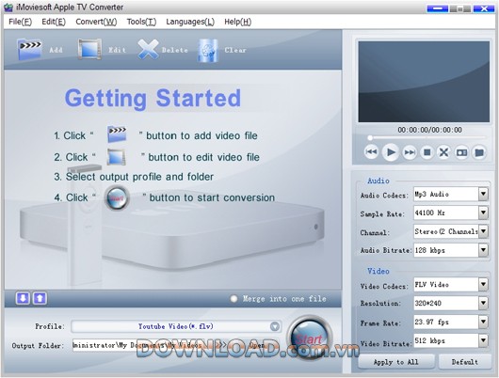Skip forward with the fast-forward button

click(410, 152)
